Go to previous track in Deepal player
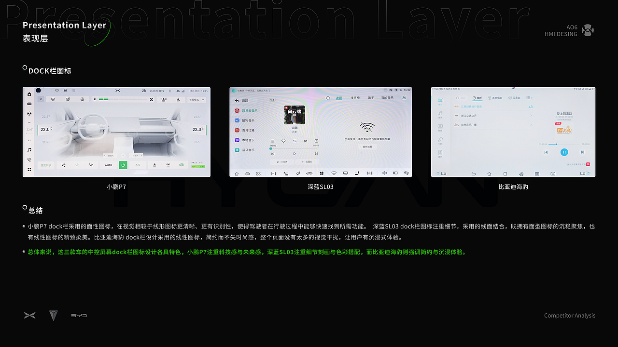The width and height of the screenshot is (618, 347). [x=273, y=154]
